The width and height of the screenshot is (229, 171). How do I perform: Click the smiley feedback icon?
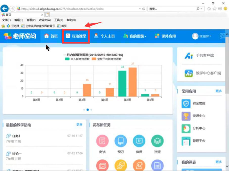coord(225,9)
